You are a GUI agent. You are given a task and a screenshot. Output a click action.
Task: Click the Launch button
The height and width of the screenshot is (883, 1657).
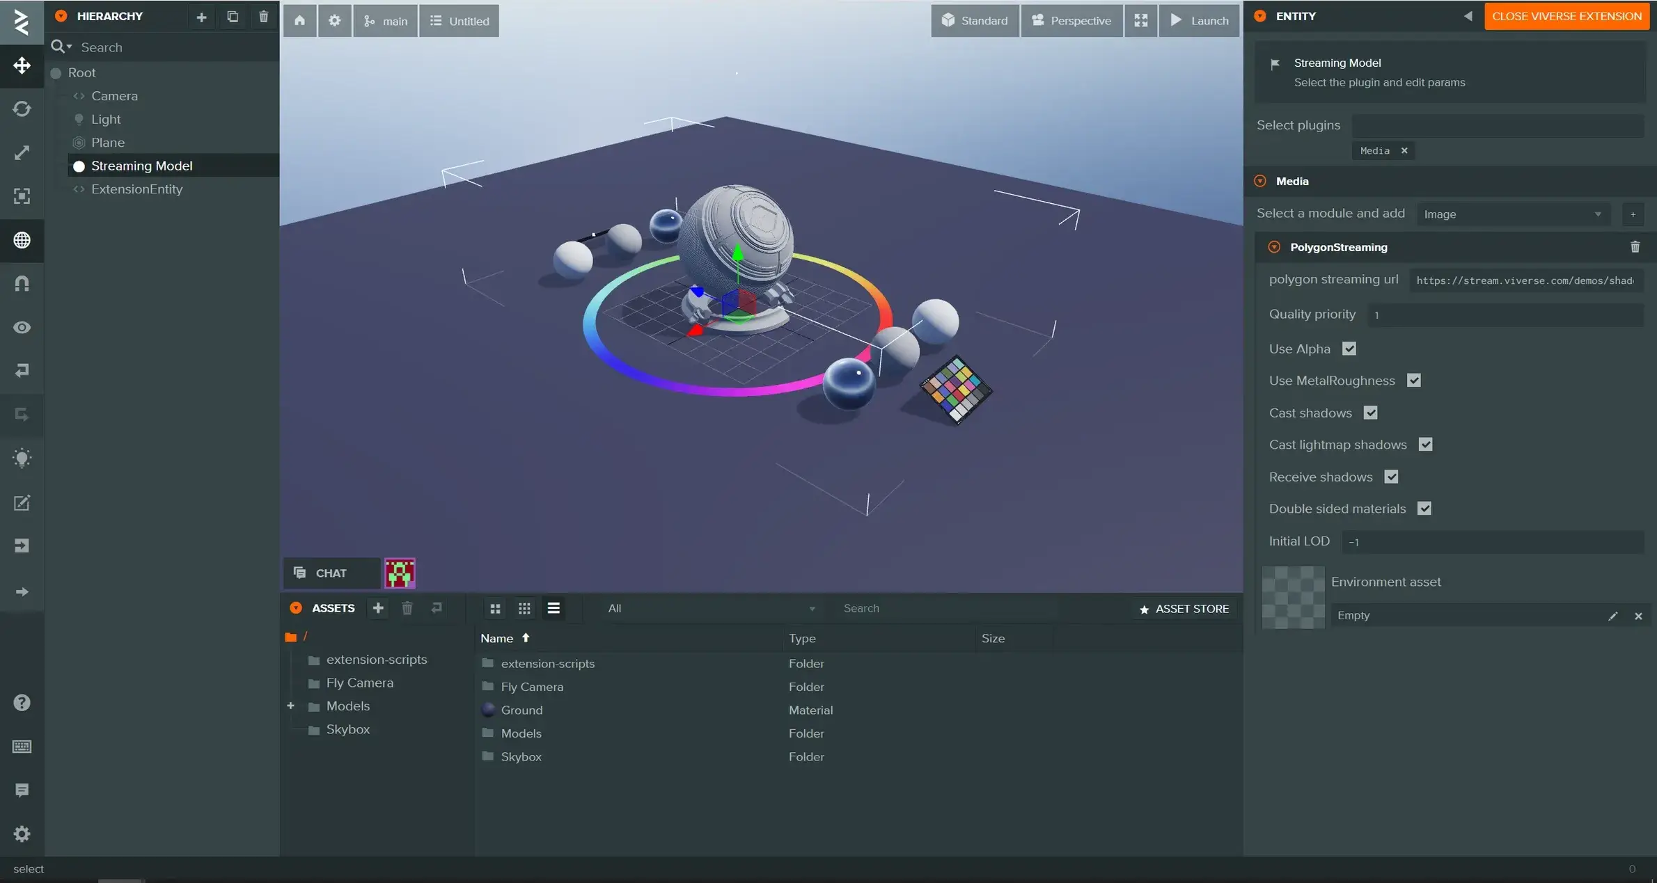tap(1199, 19)
